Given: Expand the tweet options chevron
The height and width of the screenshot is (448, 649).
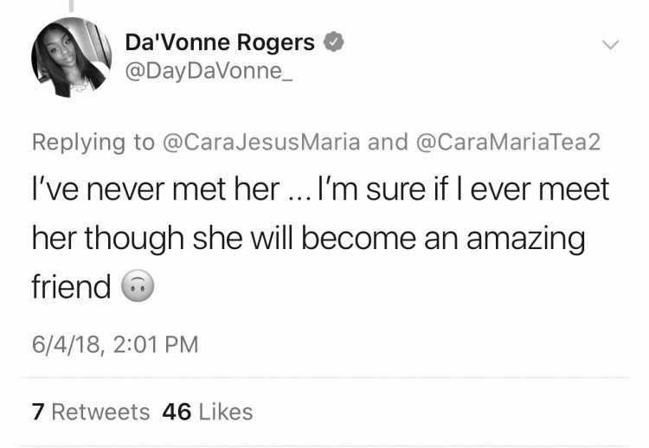Looking at the screenshot, I should (611, 44).
